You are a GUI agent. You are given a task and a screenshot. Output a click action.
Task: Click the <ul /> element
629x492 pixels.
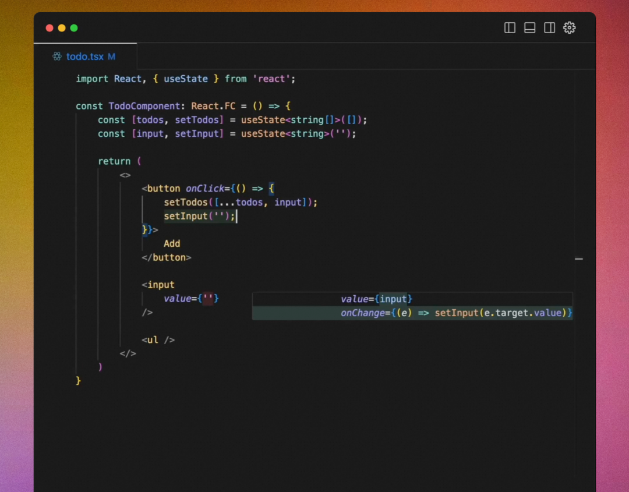click(158, 340)
